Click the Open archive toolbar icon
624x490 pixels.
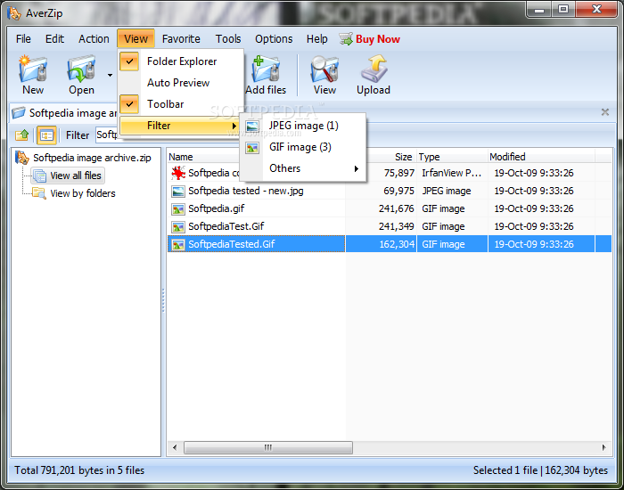point(82,69)
